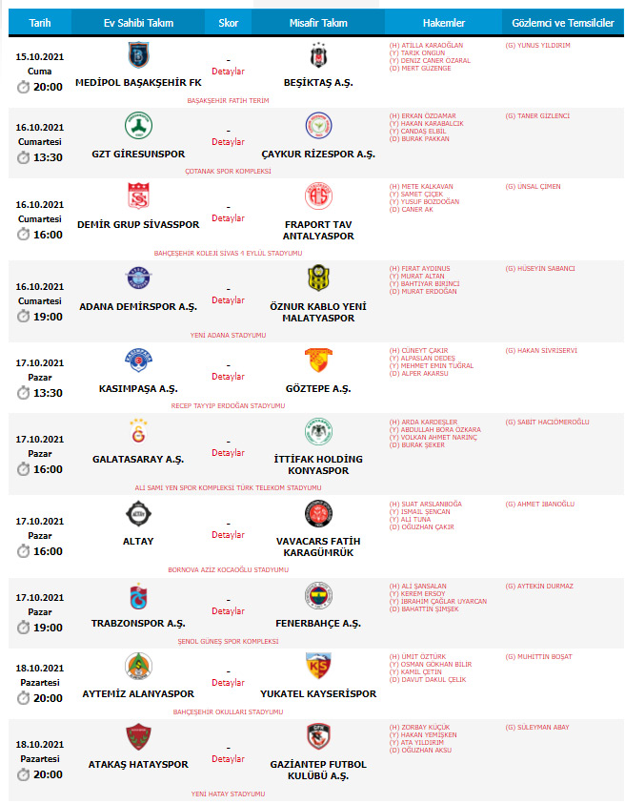Click the Demir Grup Sivasspor logo
Screen dimensions: 625x804
pos(138,196)
